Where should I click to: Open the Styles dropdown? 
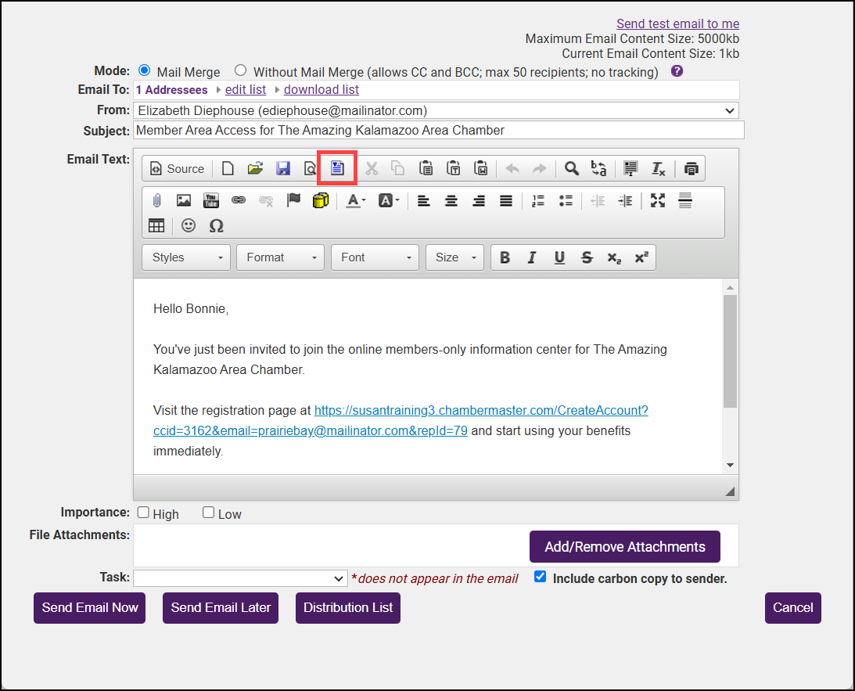coord(186,257)
